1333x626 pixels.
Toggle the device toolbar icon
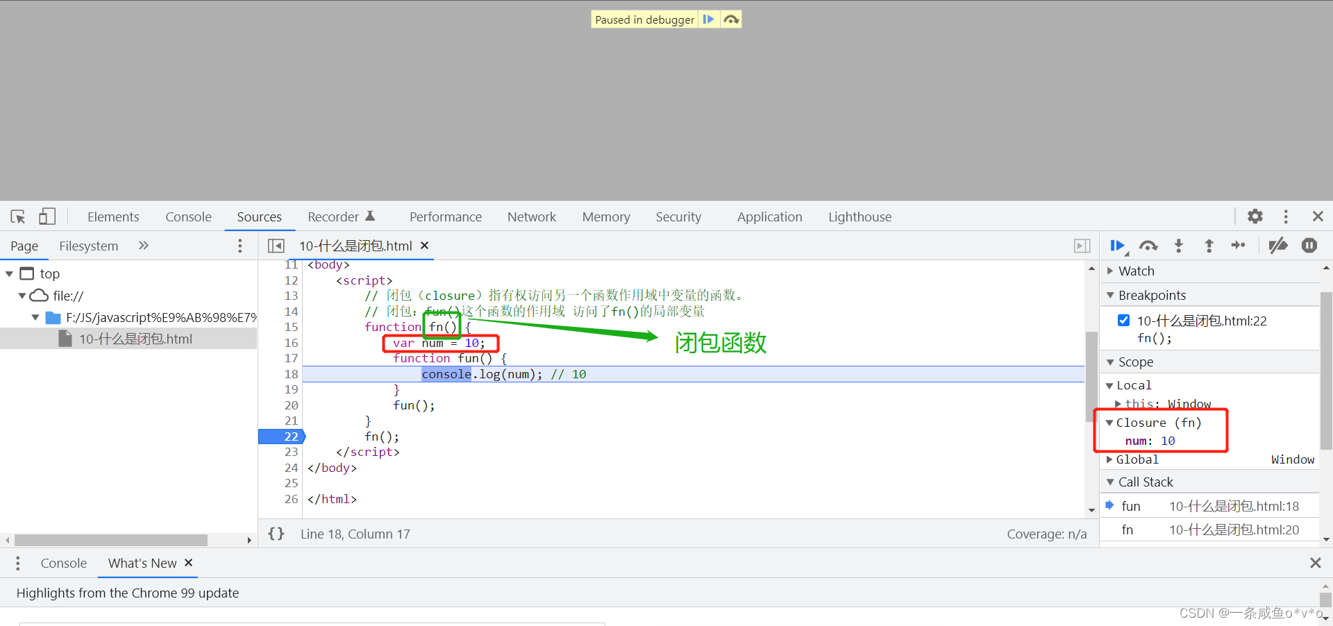pyautogui.click(x=47, y=217)
